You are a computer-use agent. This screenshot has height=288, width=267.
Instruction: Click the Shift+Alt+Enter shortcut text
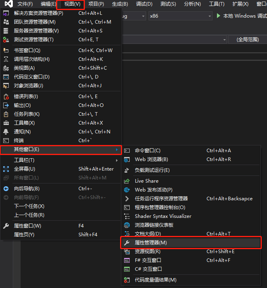(96, 169)
